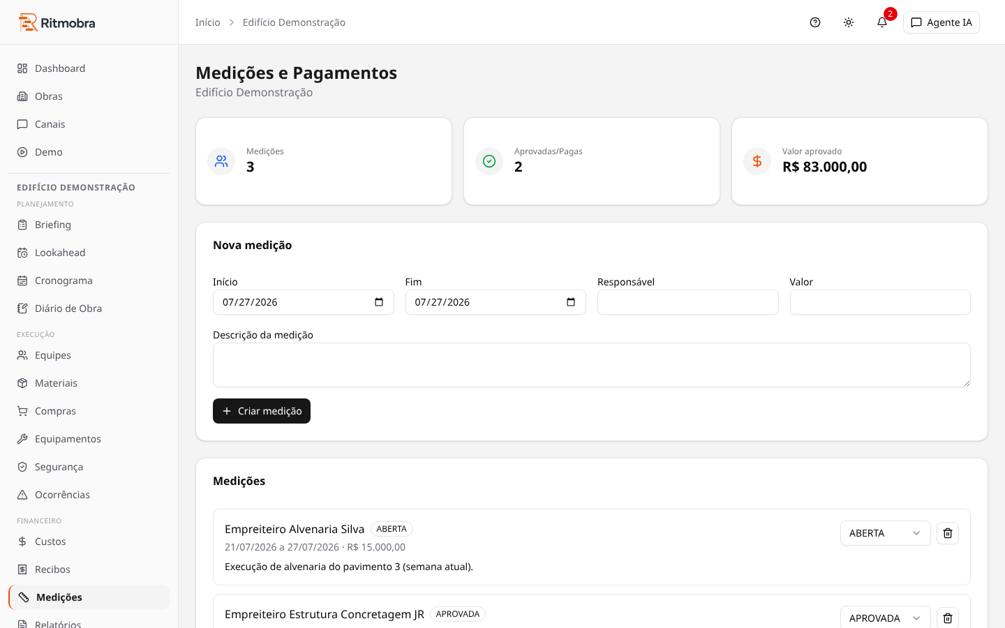1005x628 pixels.
Task: Click the Diário de Obra edit icon
Action: (x=22, y=308)
